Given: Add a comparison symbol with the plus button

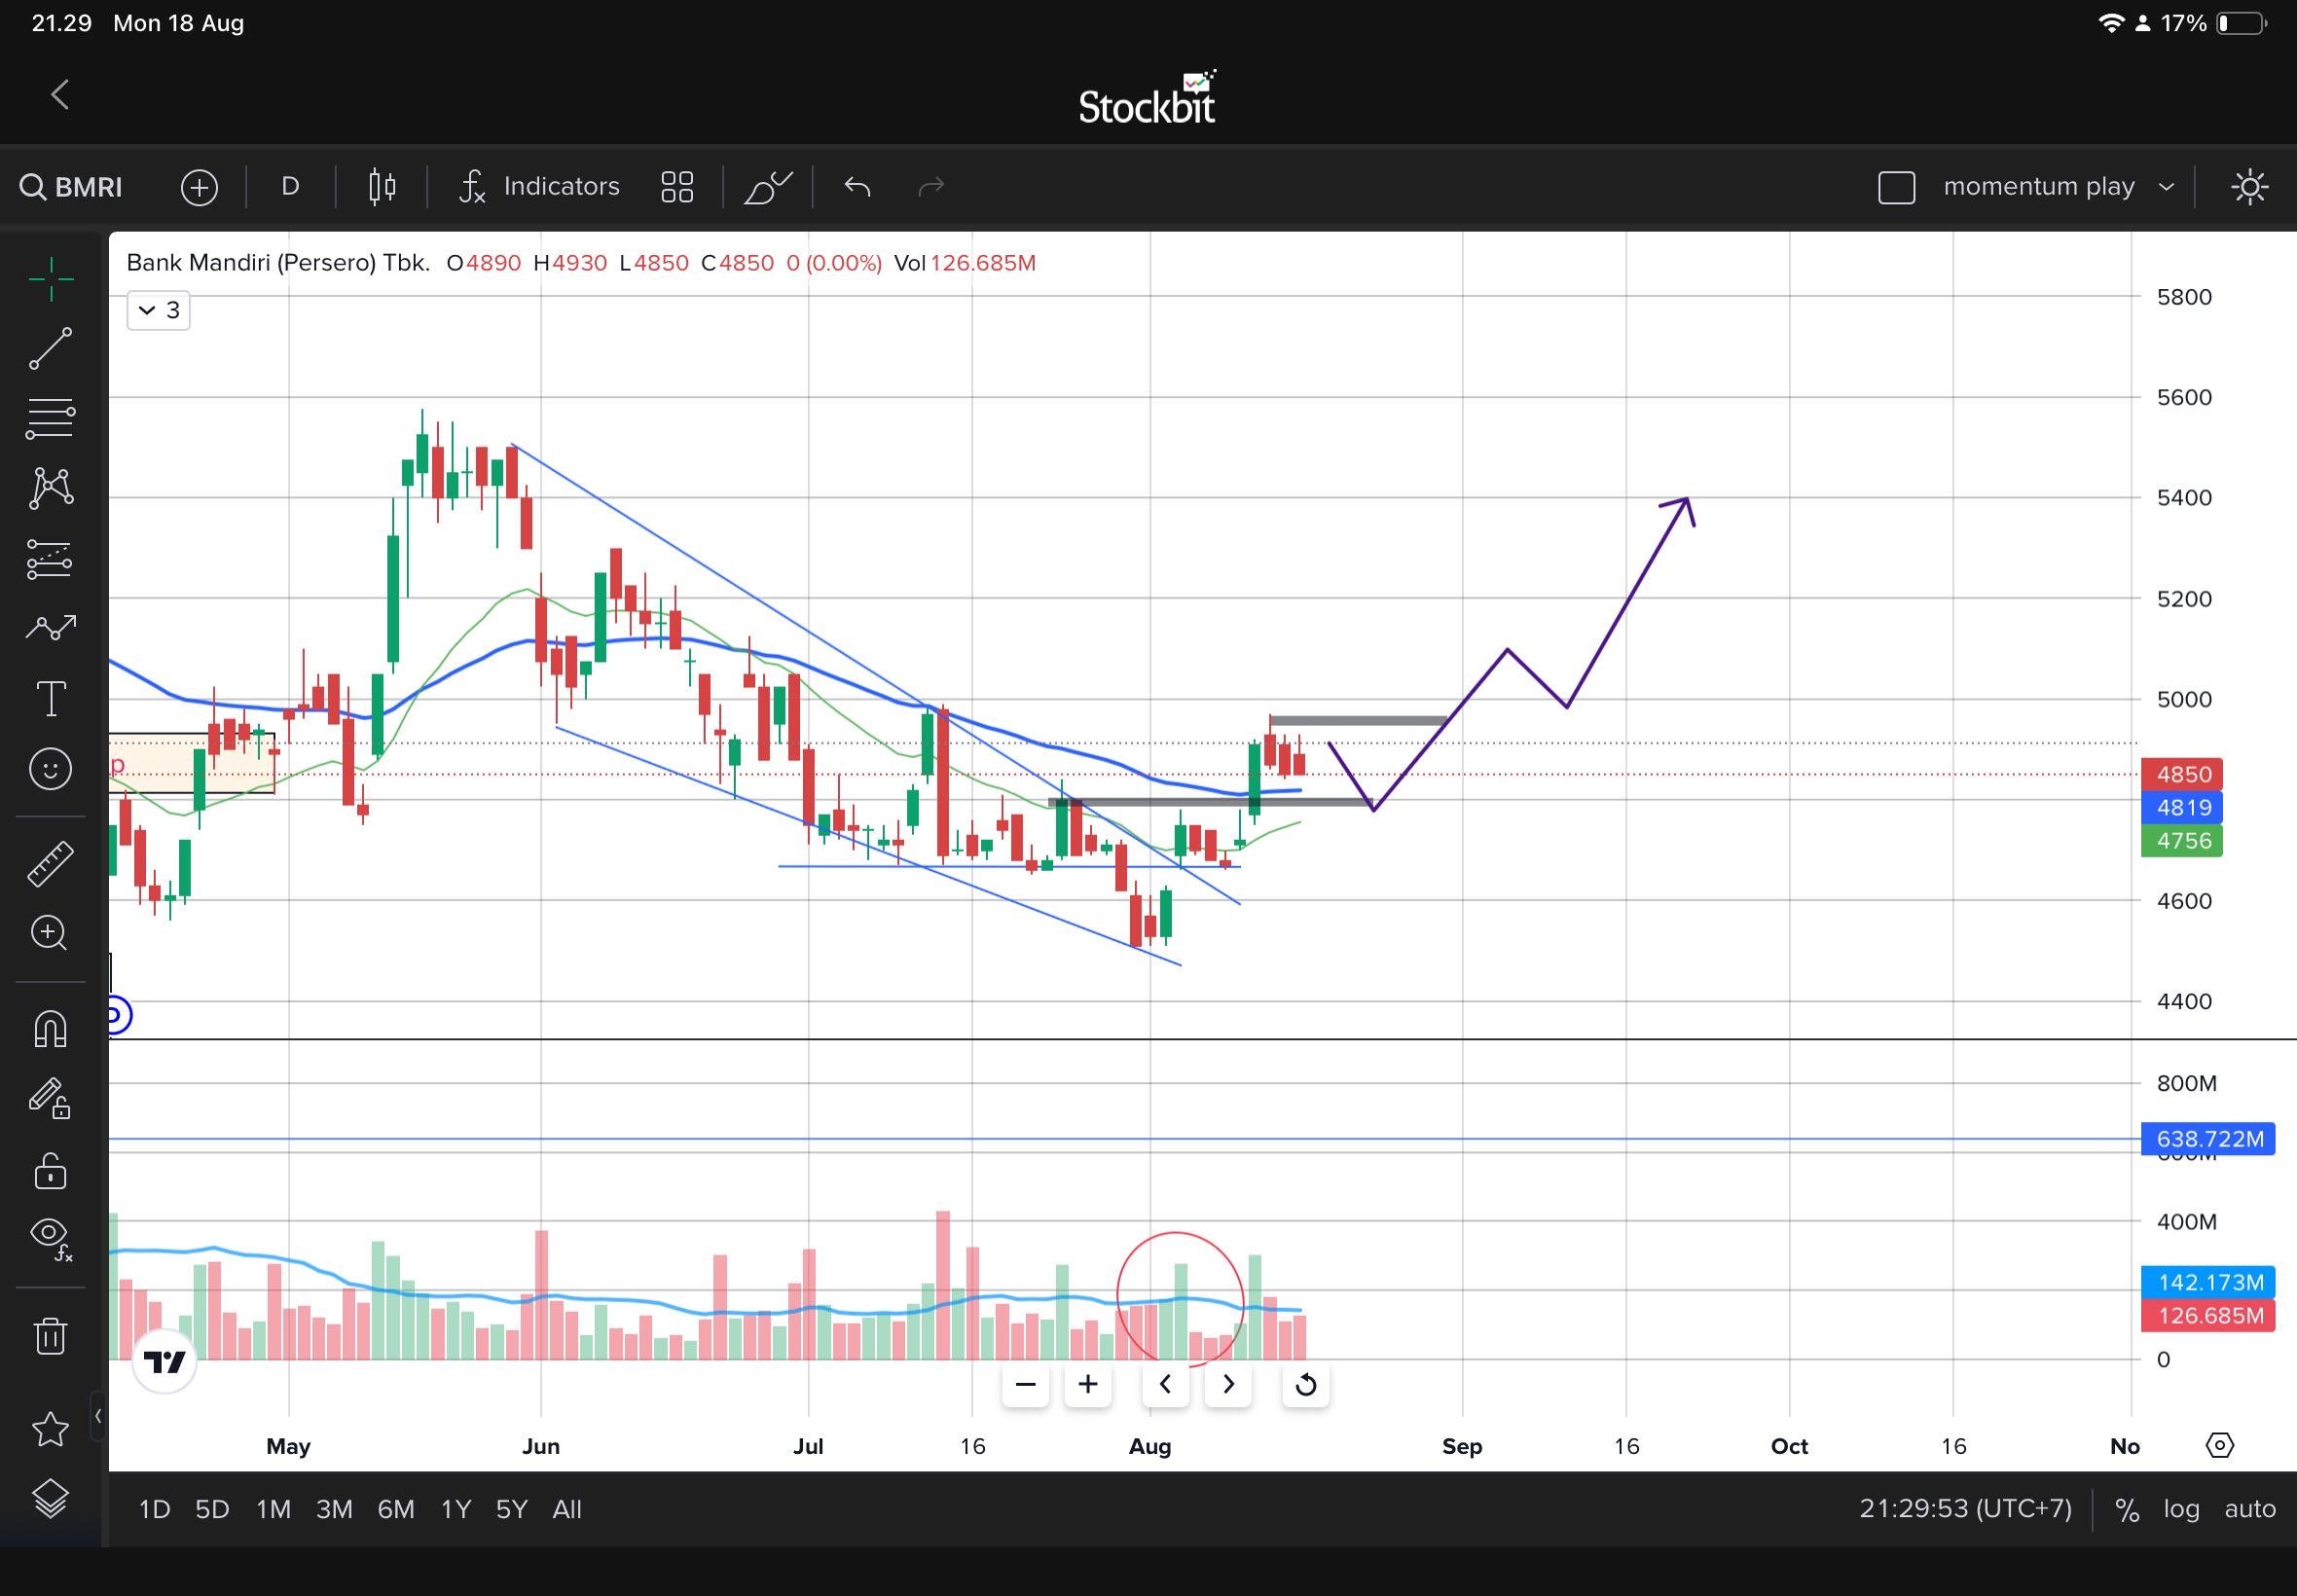Looking at the screenshot, I should click(x=199, y=187).
